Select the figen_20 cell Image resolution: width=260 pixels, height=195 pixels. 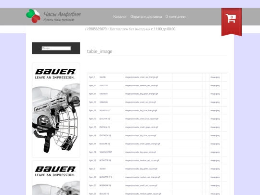92,177
